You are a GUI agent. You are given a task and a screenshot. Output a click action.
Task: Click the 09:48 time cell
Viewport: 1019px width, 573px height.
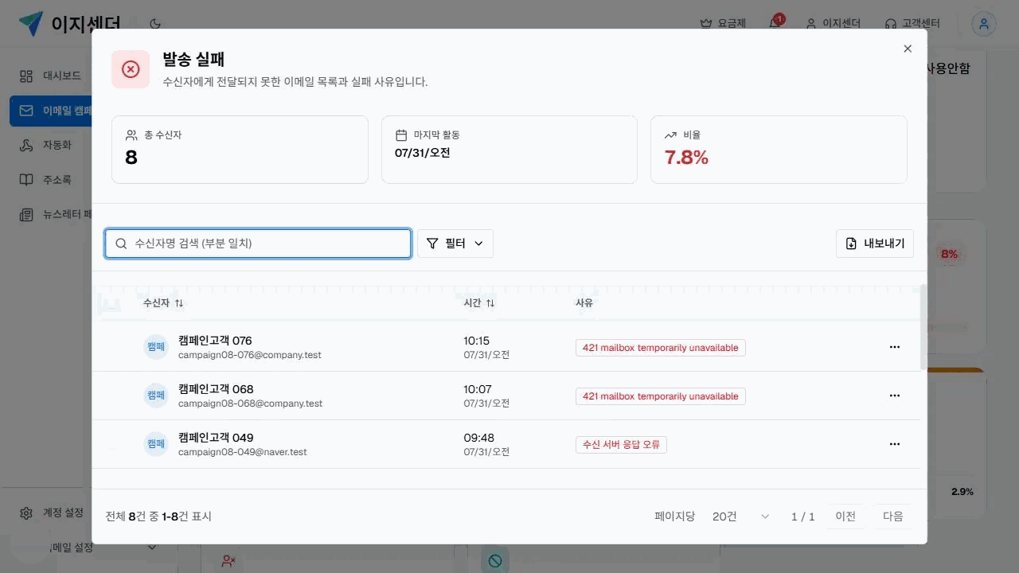coord(478,438)
